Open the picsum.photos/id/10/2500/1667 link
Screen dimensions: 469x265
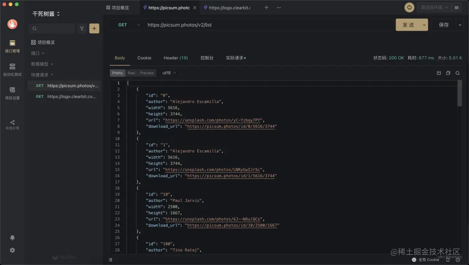[x=232, y=225]
